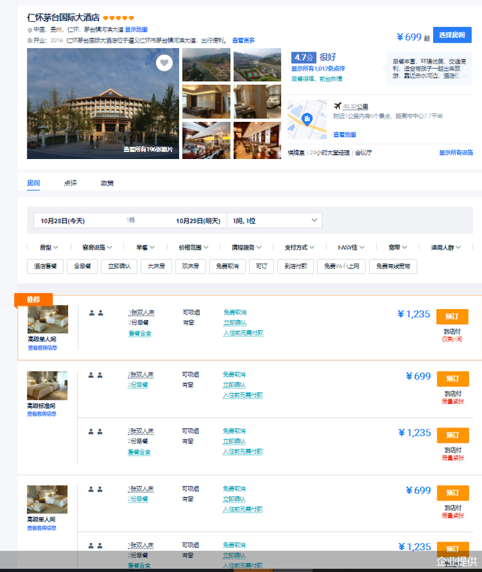Image resolution: width=482 pixels, height=572 pixels.
Task: Open the 显示地图 link near the address
Action: 136,30
